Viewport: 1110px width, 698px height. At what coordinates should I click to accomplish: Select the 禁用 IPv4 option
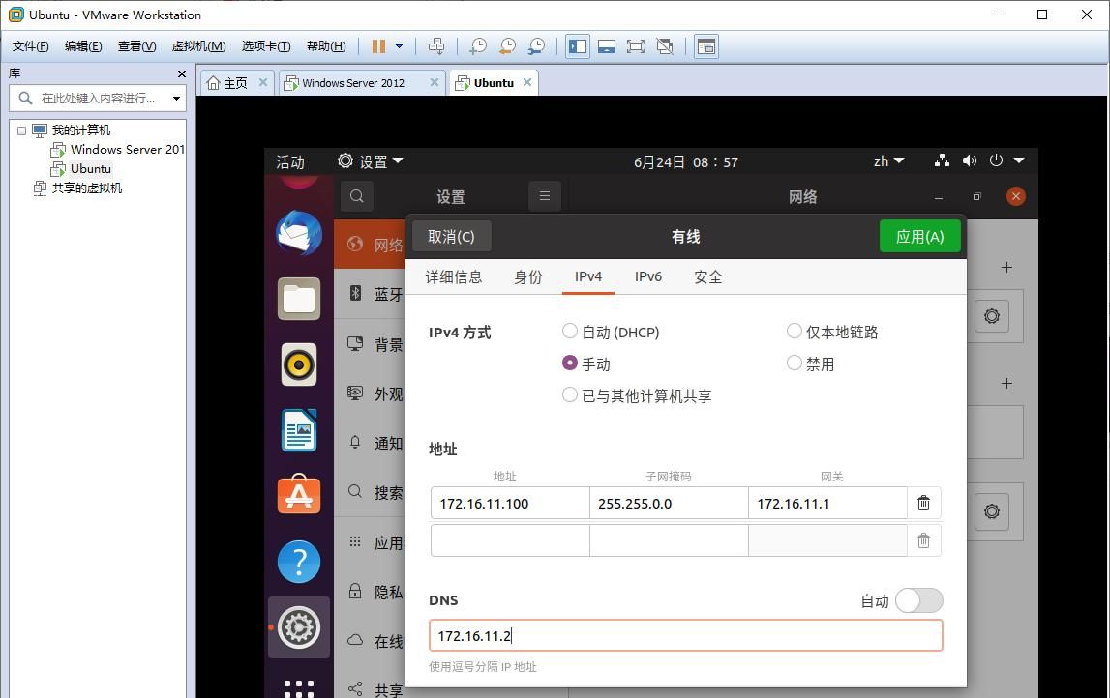point(794,364)
